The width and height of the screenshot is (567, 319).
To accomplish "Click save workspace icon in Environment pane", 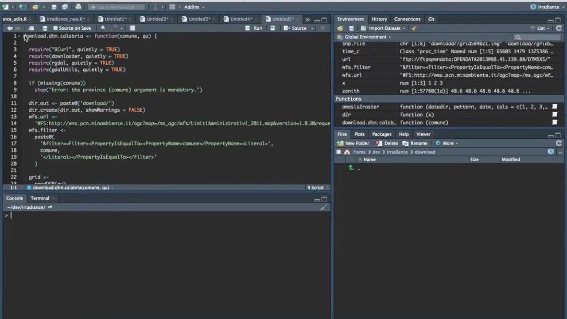I will (x=351, y=28).
